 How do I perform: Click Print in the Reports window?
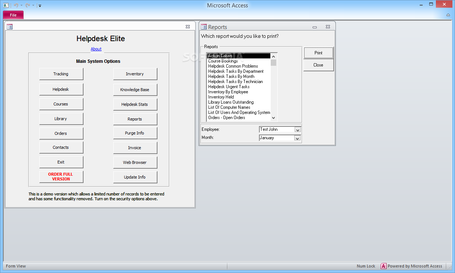click(x=319, y=53)
